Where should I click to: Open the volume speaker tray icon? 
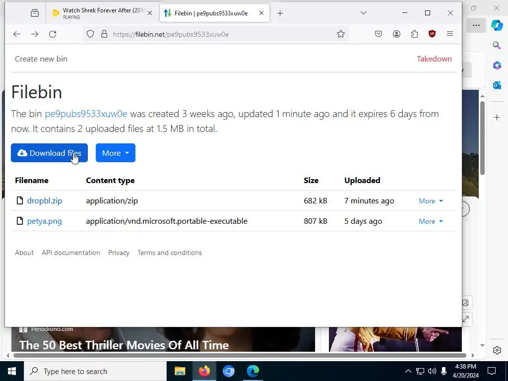[432, 371]
